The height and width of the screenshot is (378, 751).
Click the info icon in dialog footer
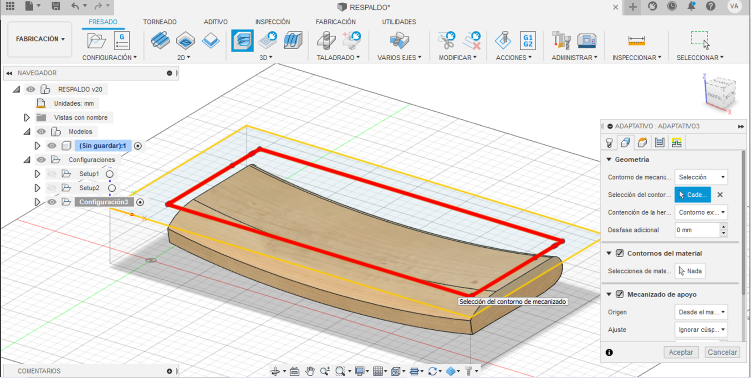(x=609, y=352)
